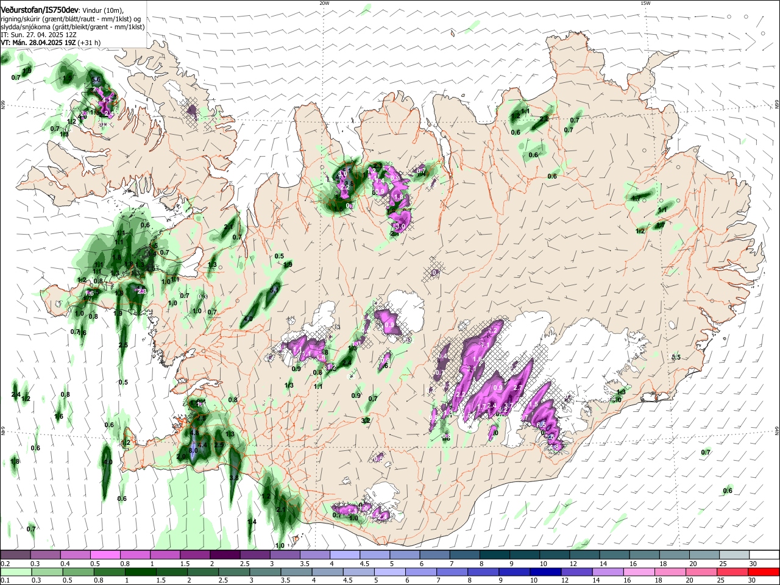Screen dimensions: 780x585
Task: Select the '0.1' label under the rain scale
Action: [4, 581]
